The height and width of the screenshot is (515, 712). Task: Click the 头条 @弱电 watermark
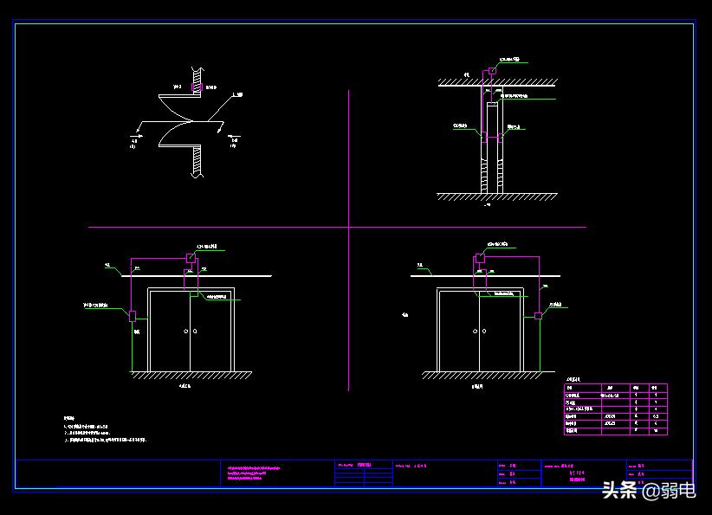pos(648,491)
